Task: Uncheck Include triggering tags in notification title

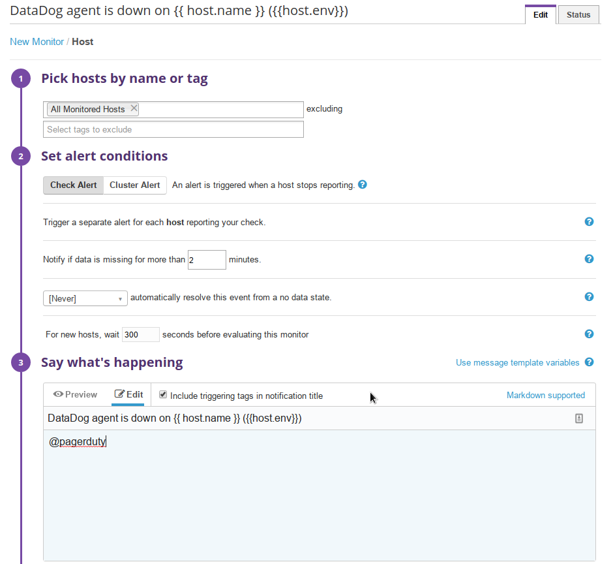Action: [162, 394]
